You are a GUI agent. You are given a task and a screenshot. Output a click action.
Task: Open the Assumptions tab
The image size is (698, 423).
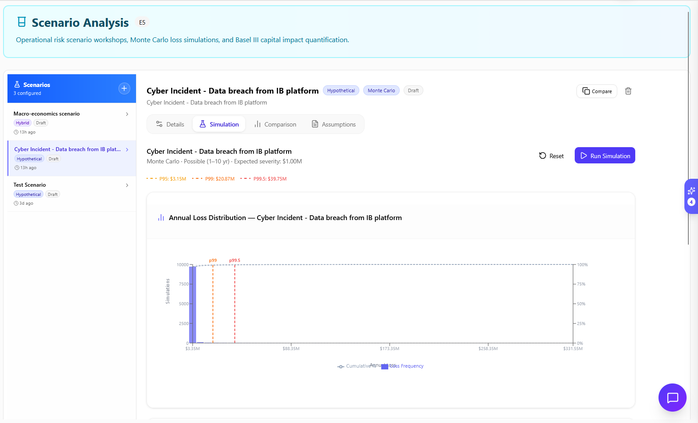click(x=333, y=124)
